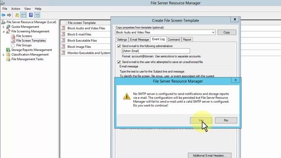The width and height of the screenshot is (281, 158).
Task: Click the Block Image Files row icon
Action: 63,47
